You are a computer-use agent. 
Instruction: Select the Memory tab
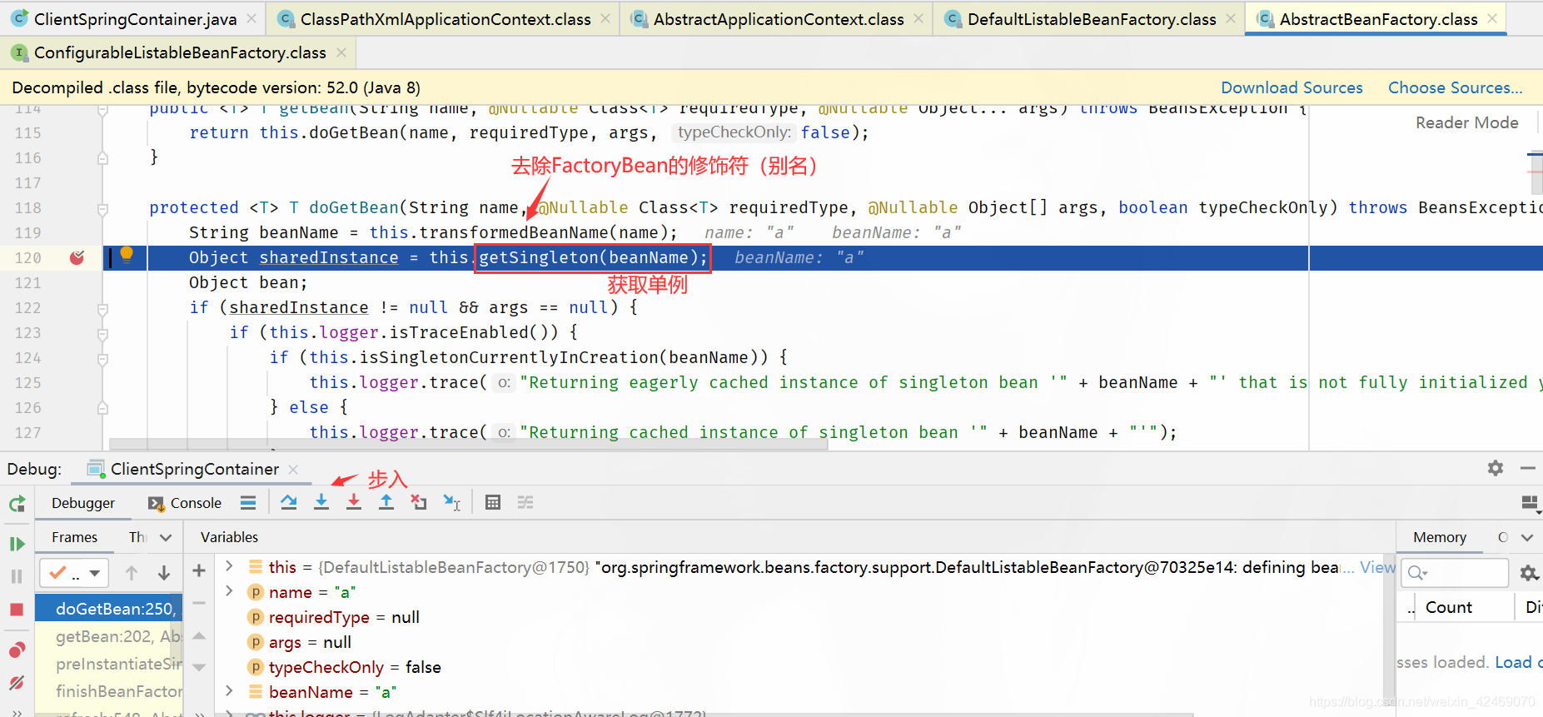(1439, 537)
